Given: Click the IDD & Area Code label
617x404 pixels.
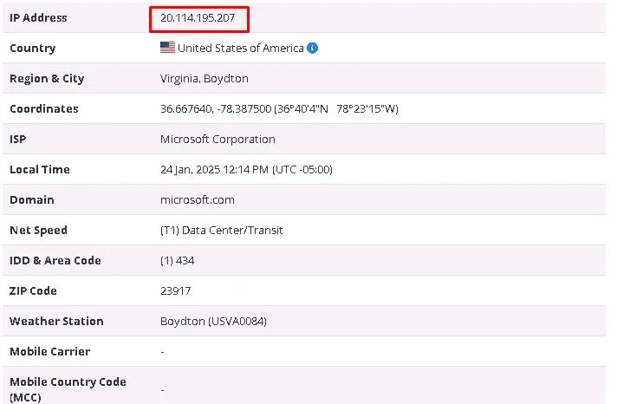Looking at the screenshot, I should pyautogui.click(x=55, y=260).
